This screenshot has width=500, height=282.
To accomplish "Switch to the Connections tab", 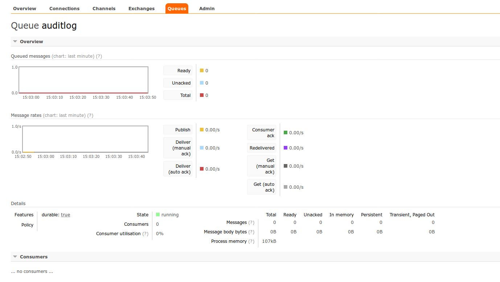I will 64,8.
